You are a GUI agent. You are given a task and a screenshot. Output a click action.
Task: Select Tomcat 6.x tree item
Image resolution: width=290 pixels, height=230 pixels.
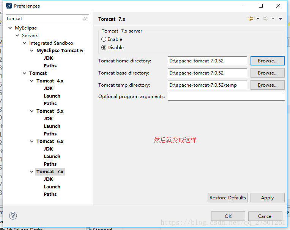(x=50, y=141)
